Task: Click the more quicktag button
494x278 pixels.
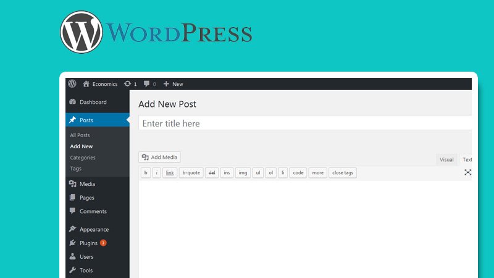Action: point(318,173)
